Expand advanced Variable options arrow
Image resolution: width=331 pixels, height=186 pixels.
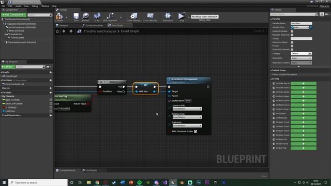299,67
